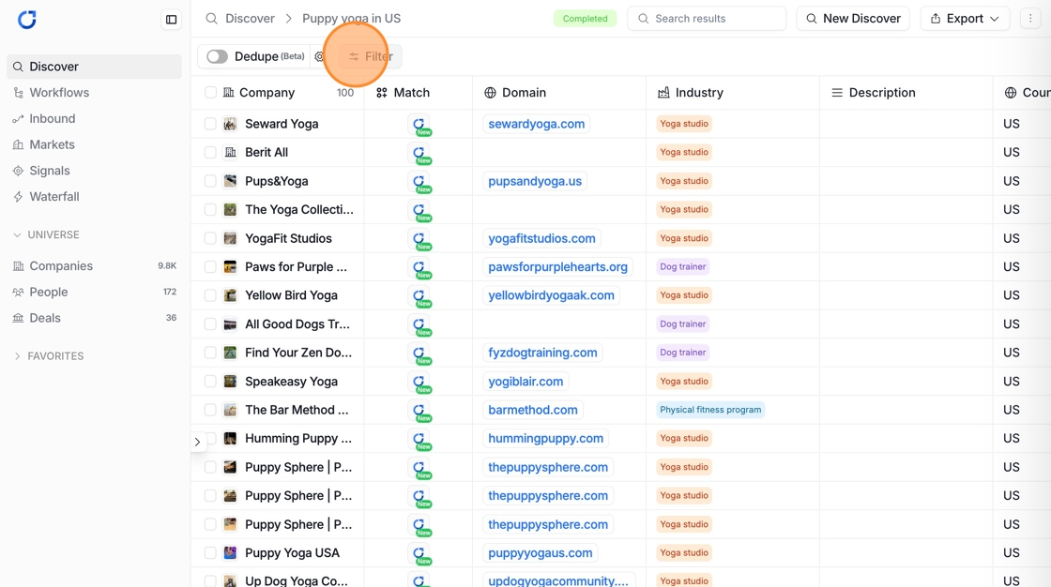1051x587 pixels.
Task: Open Inbound section
Action: pyautogui.click(x=94, y=118)
